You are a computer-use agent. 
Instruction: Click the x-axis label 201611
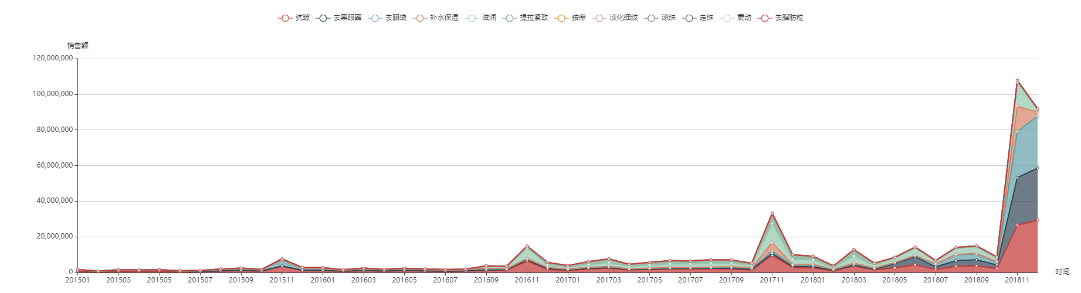527,280
